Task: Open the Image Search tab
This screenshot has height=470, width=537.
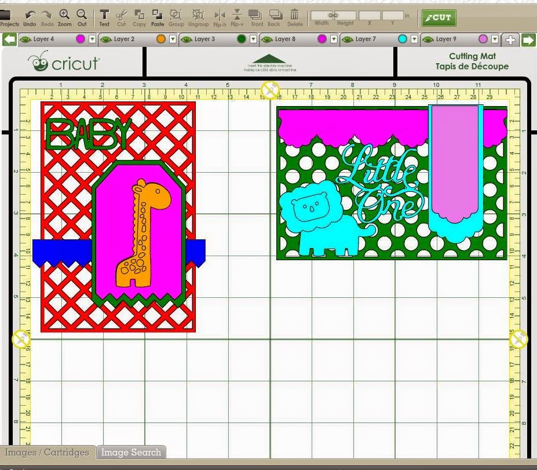Action: 131,452
